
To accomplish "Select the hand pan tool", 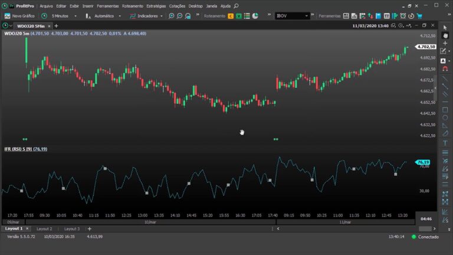I will (x=445, y=35).
